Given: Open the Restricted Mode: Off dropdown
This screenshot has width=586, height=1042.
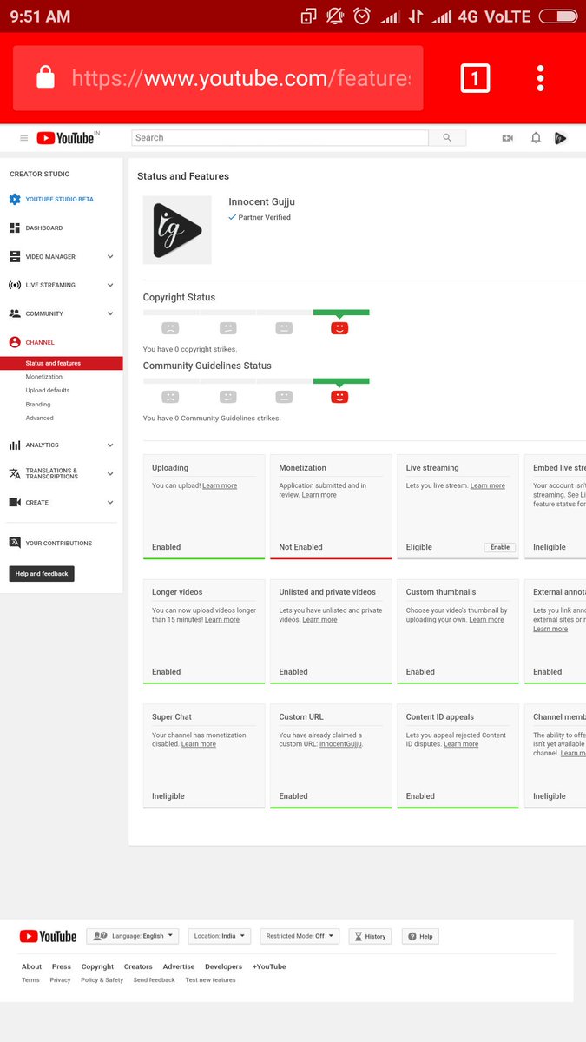Looking at the screenshot, I should pos(300,936).
